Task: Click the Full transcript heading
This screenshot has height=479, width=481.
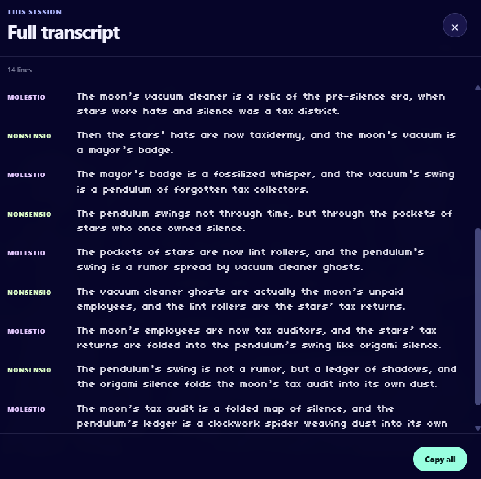Action: click(x=64, y=32)
